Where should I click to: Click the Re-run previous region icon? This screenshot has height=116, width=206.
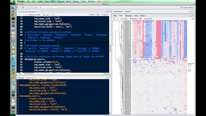tap(98, 15)
